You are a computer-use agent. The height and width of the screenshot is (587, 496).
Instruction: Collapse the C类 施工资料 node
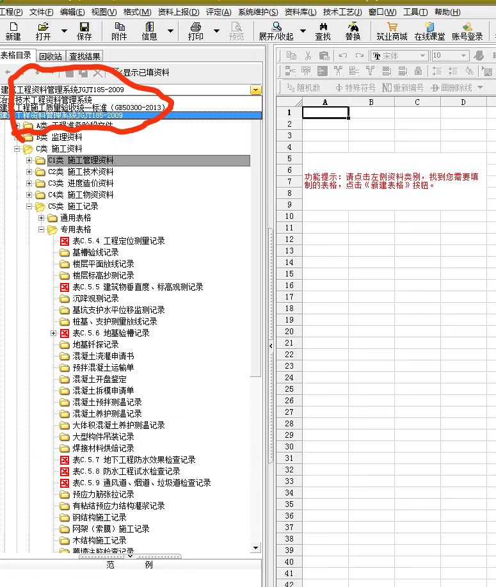pyautogui.click(x=17, y=149)
